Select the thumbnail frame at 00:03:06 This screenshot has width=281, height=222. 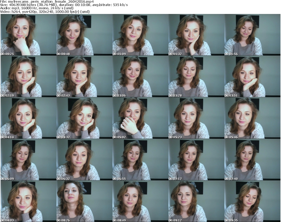140,76
